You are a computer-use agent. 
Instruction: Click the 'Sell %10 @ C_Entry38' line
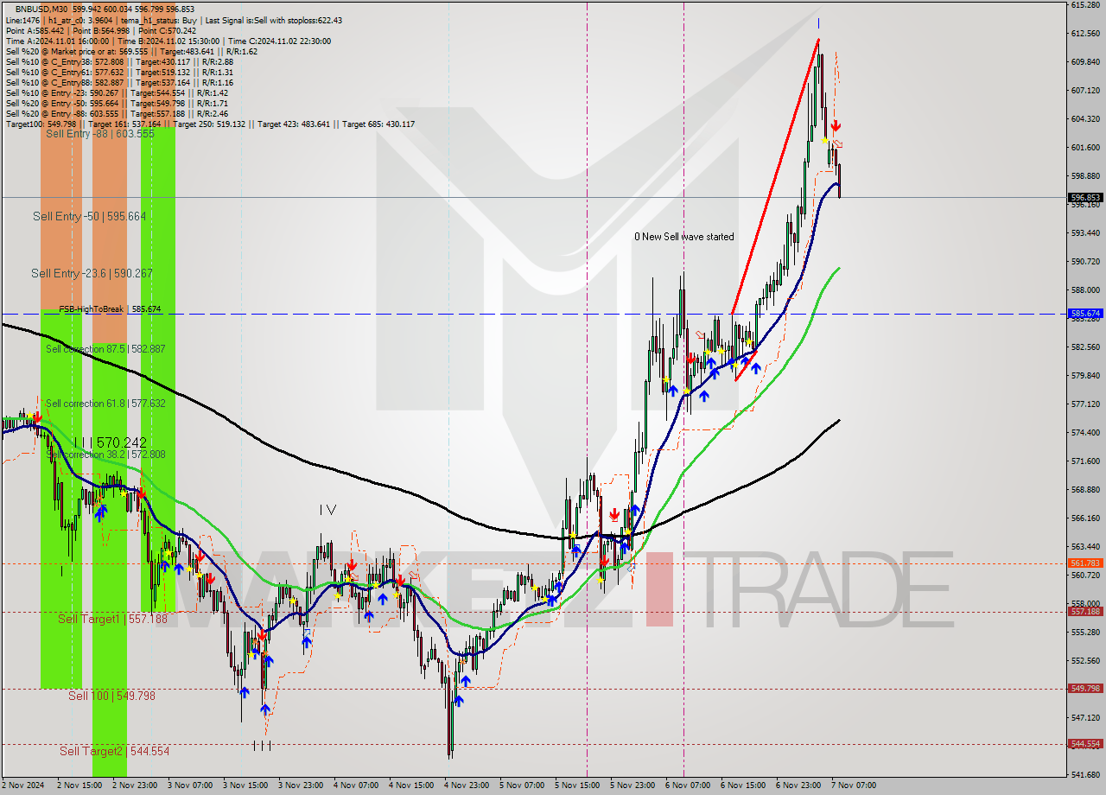tap(119, 61)
